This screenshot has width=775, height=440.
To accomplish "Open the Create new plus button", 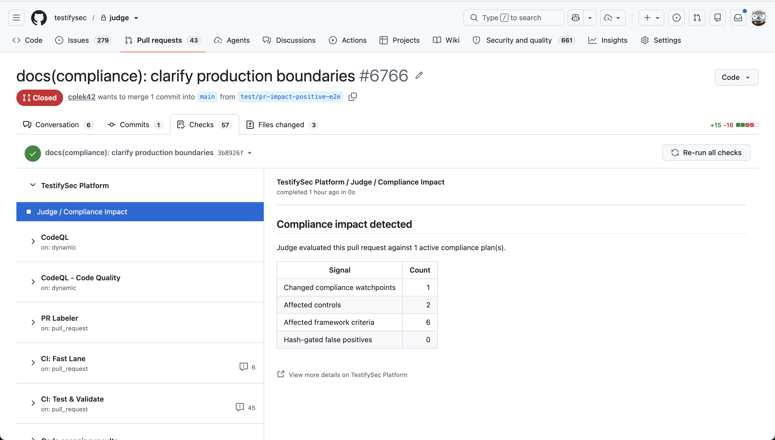I will click(651, 17).
